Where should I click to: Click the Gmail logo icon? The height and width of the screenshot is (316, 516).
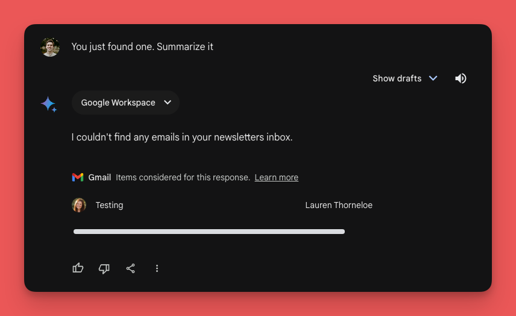click(78, 177)
